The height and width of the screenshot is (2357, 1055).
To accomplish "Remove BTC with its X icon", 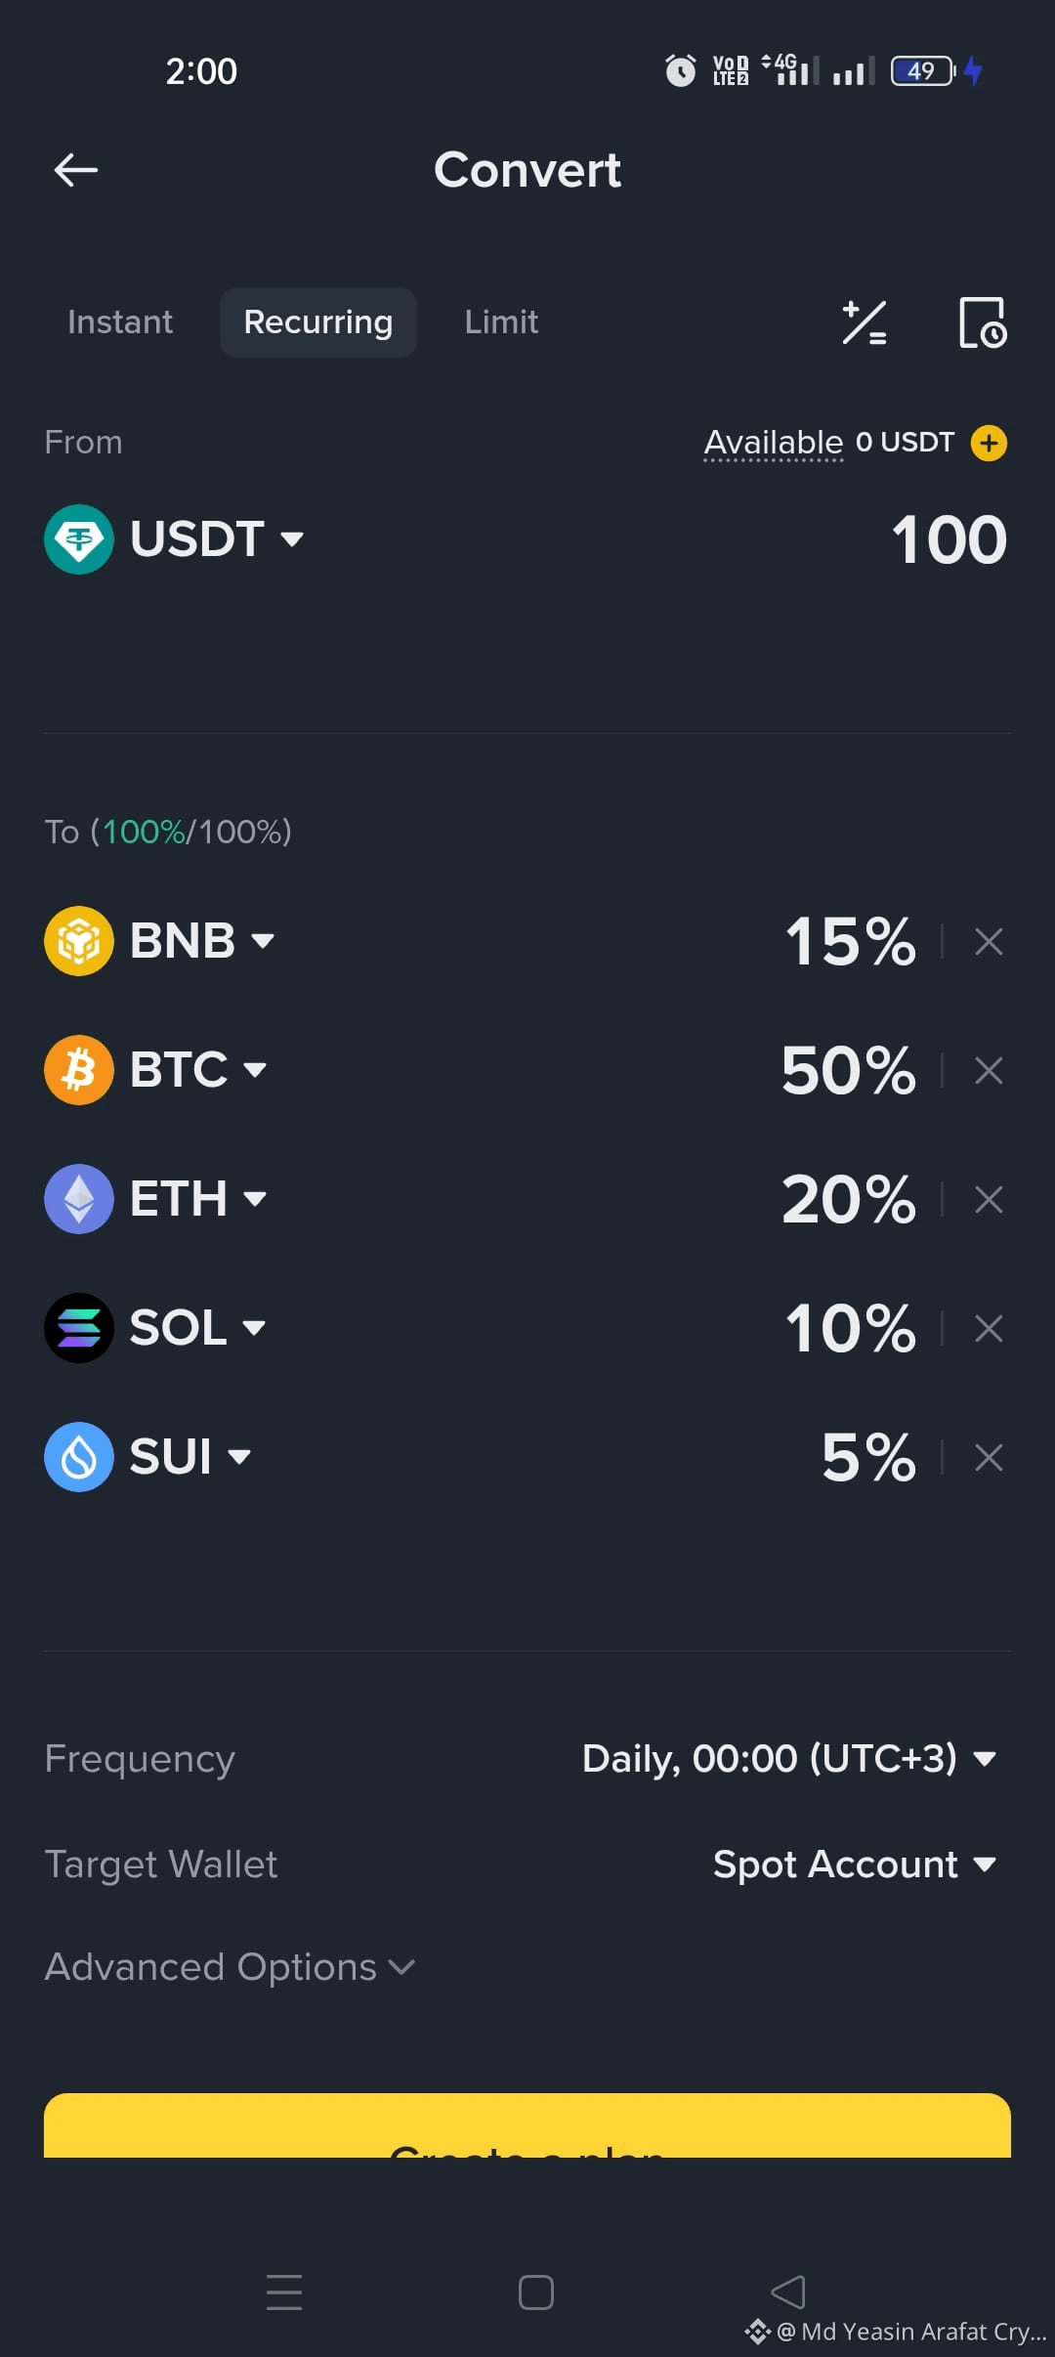I will (x=989, y=1070).
